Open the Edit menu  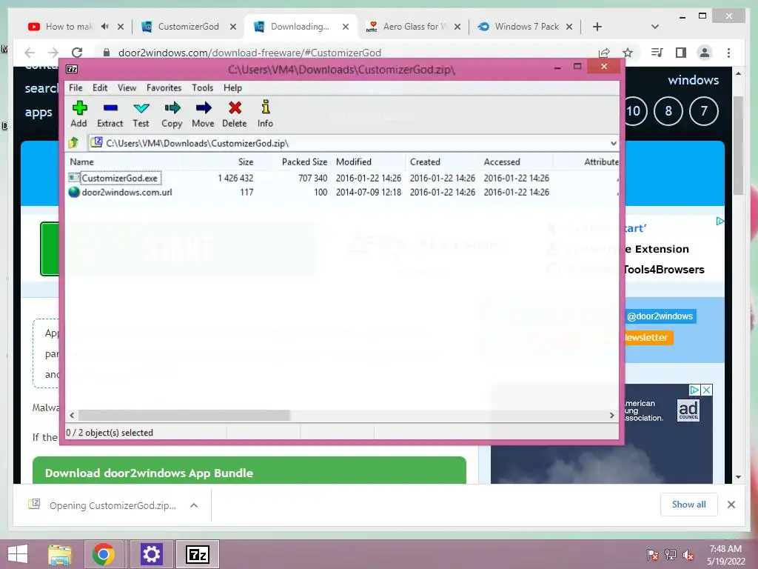pos(100,87)
